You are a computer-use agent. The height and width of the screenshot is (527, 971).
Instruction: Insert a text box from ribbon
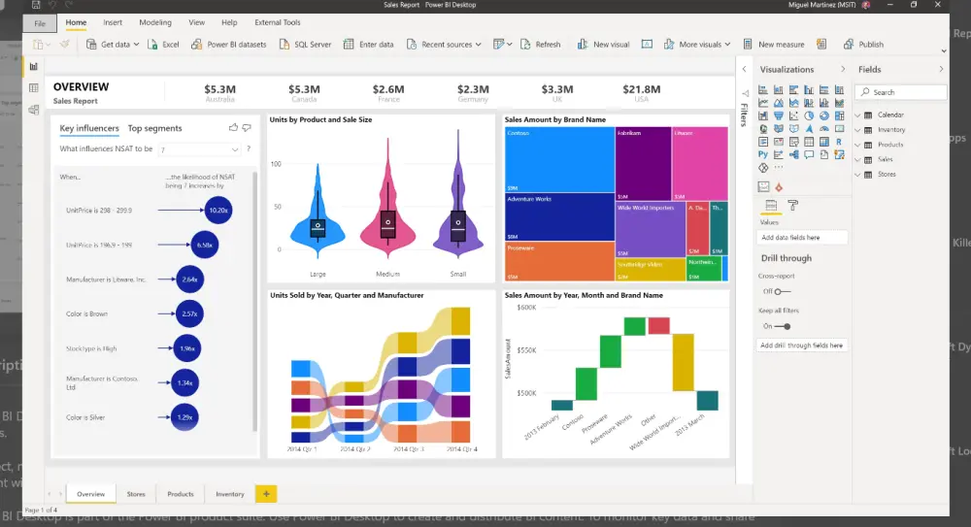click(x=647, y=44)
